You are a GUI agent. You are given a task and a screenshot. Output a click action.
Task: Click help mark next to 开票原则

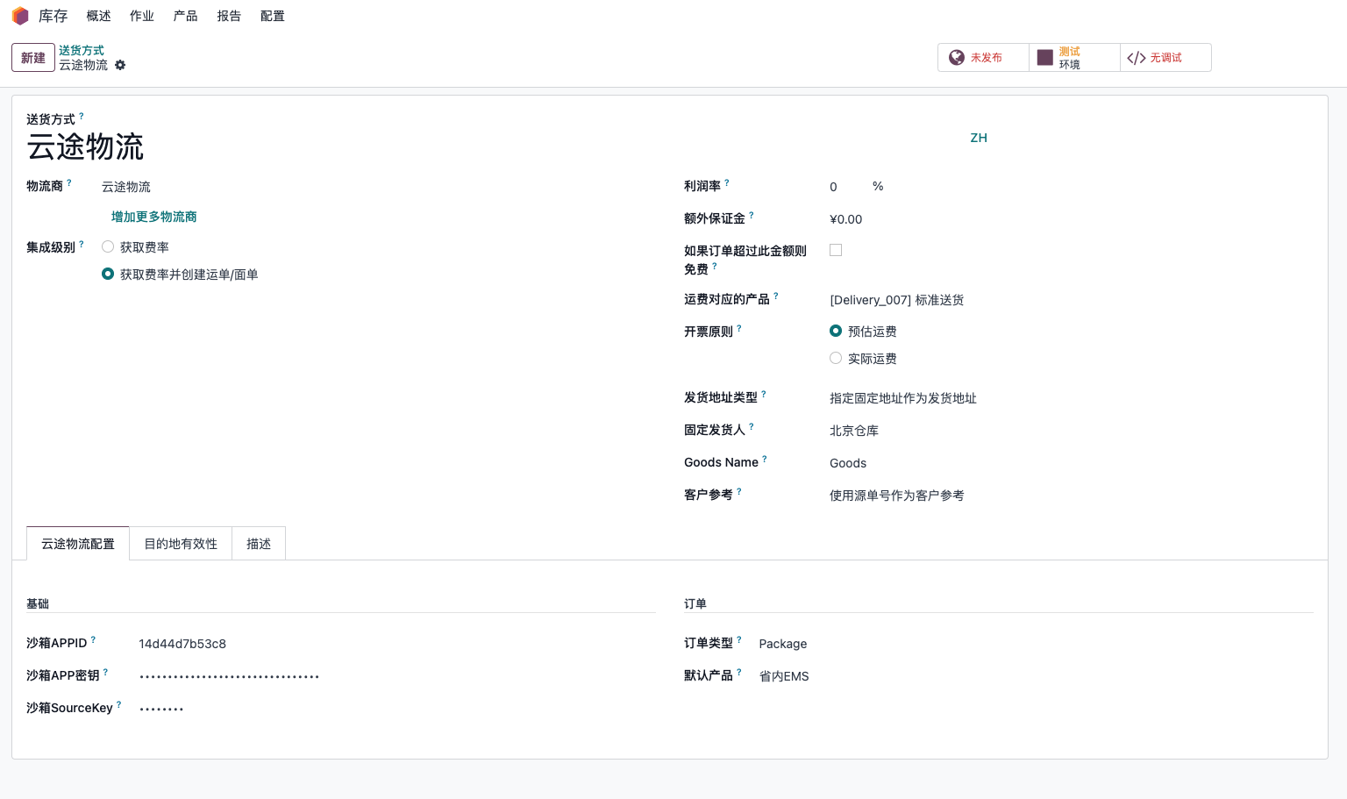point(739,328)
